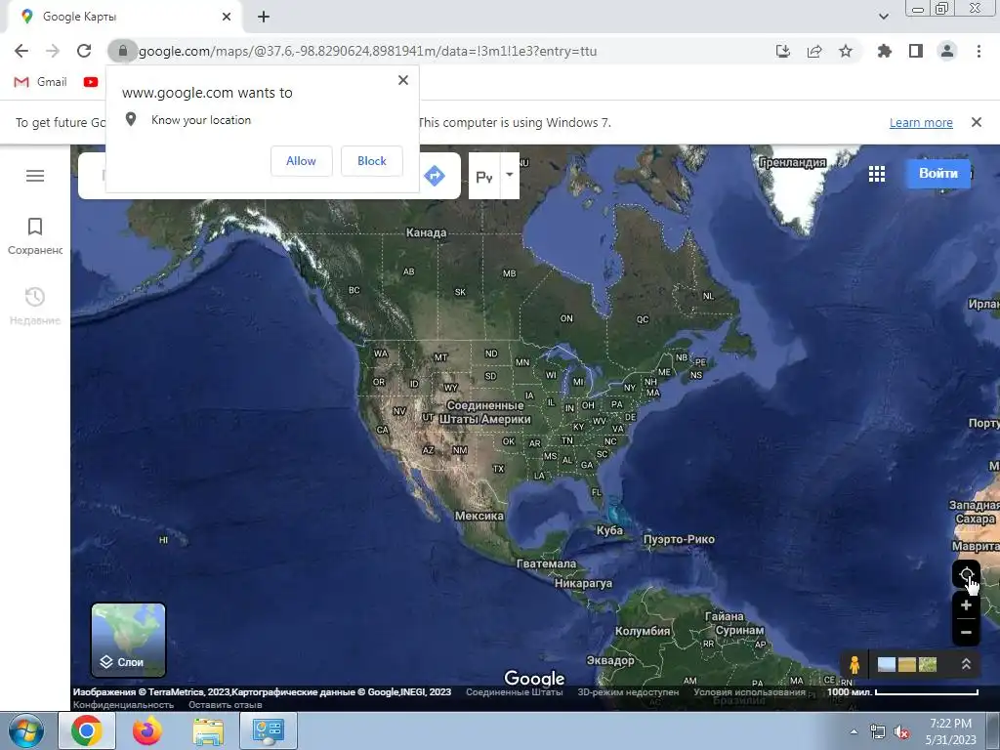1000x750 pixels.
Task: Show hidden tray icons arrow
Action: coord(854,732)
